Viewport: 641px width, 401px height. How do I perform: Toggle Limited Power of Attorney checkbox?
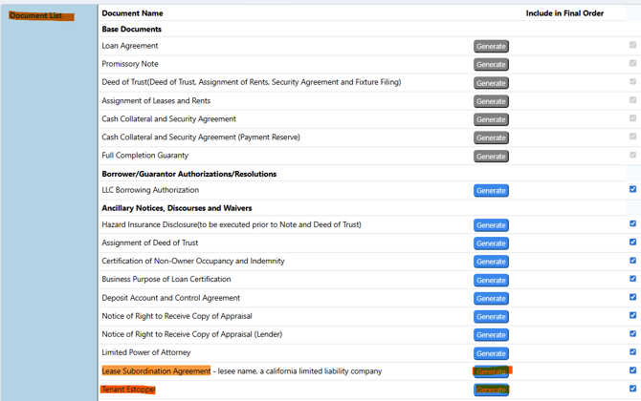coord(632,352)
